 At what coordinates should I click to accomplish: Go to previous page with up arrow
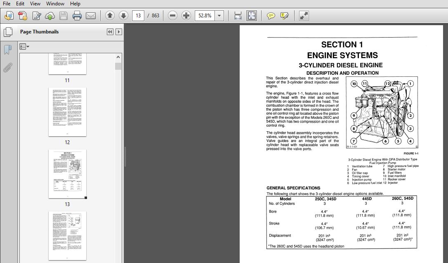click(110, 15)
